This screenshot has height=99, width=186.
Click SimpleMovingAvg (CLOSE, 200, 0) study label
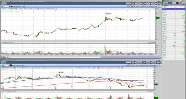[x=109, y=68]
